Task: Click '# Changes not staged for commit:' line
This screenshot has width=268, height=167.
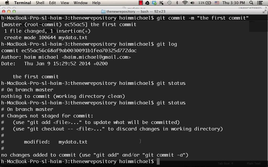Action: coord(47,116)
